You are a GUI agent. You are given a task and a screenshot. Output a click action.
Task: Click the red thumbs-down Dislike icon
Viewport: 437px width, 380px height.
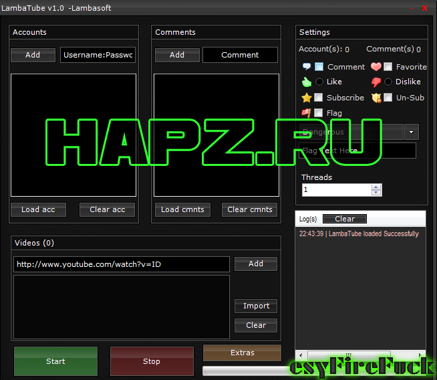(x=376, y=82)
